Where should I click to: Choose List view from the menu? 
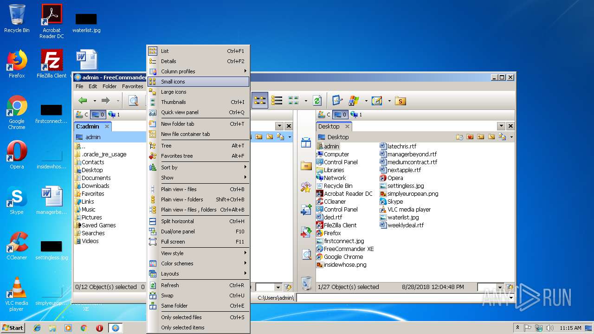[x=199, y=51]
